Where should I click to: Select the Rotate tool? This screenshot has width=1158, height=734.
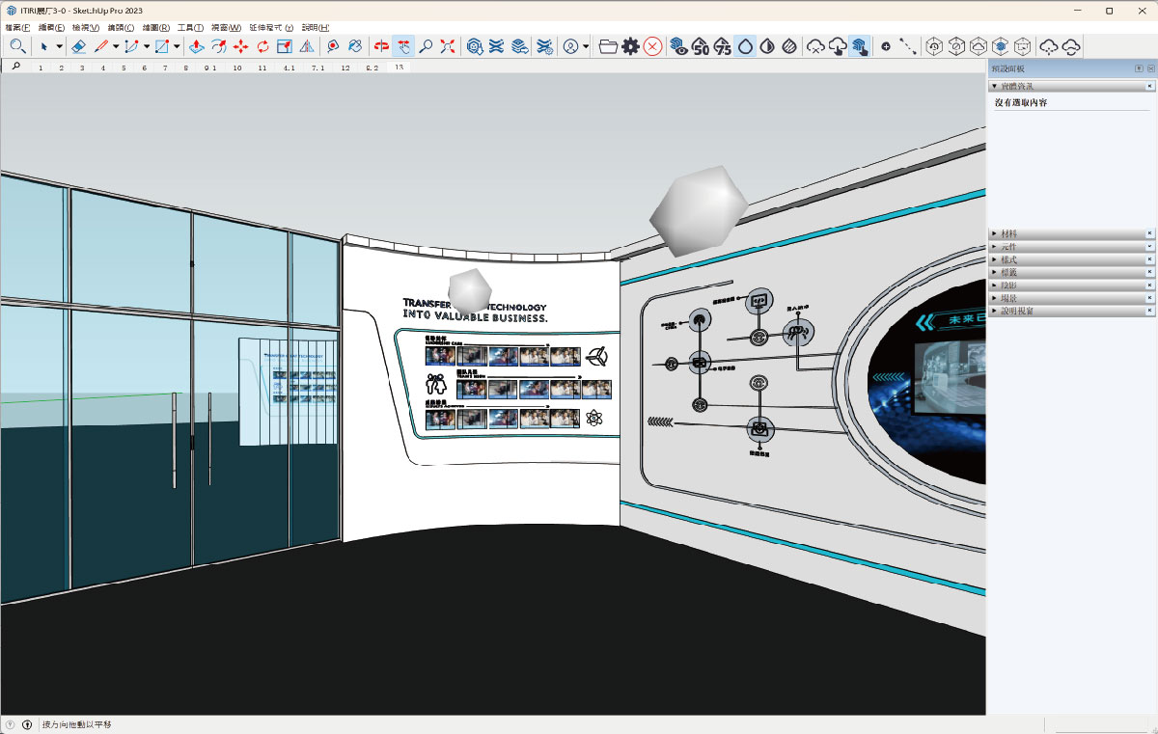262,46
